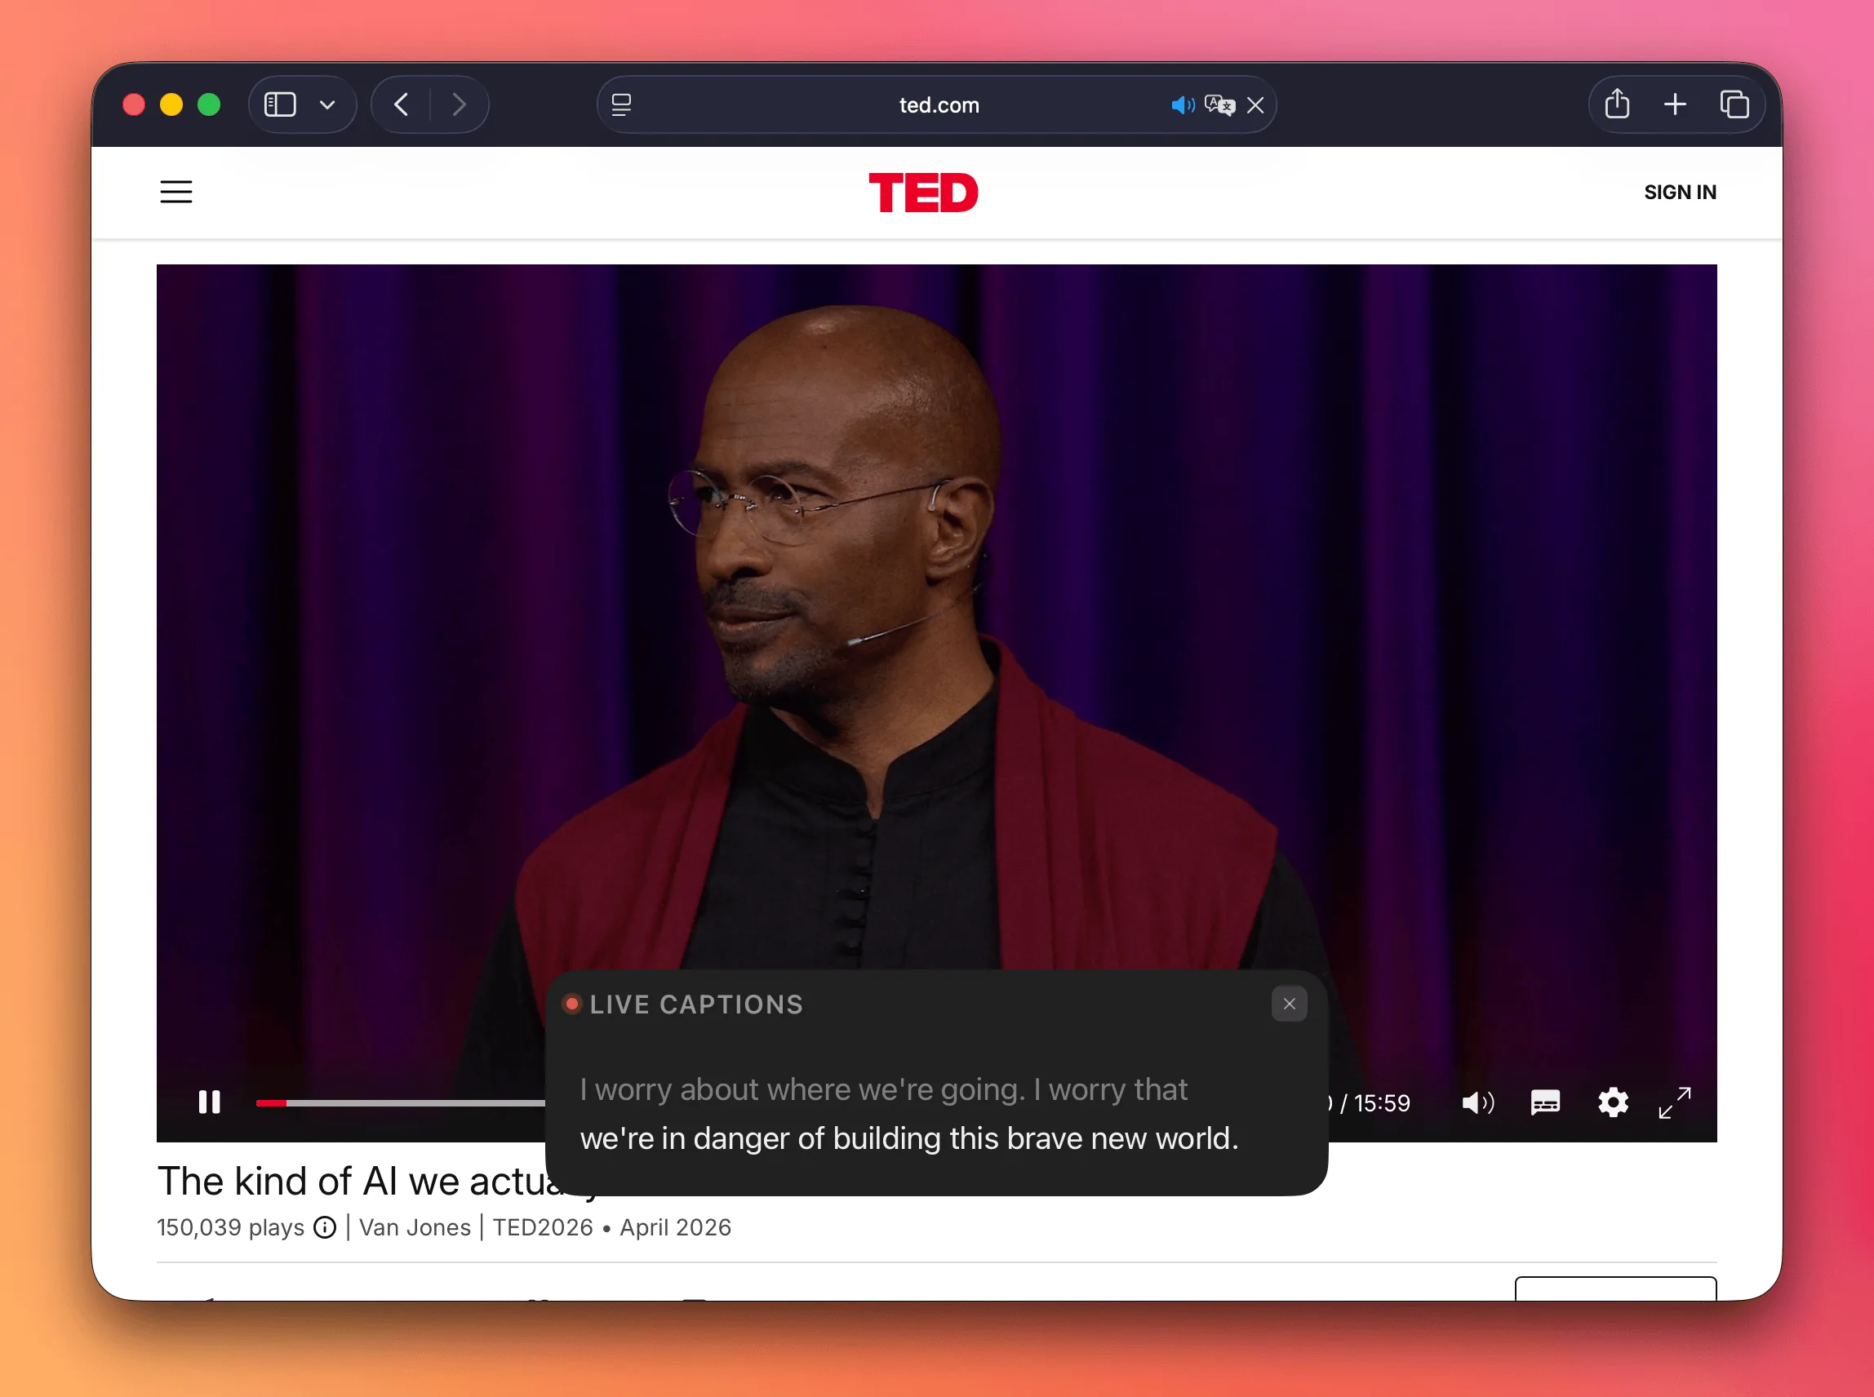Image resolution: width=1874 pixels, height=1397 pixels.
Task: Mute the video volume icon
Action: pyautogui.click(x=1477, y=1102)
